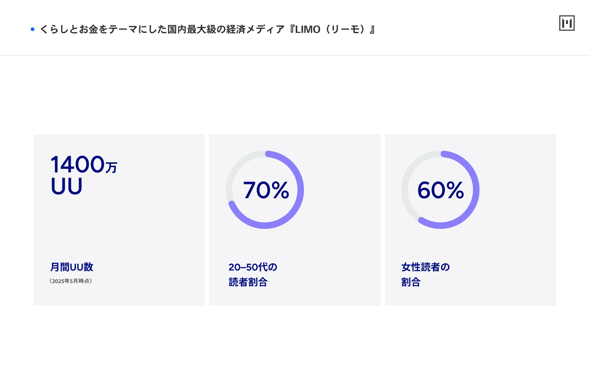Click the 60% figure inside the chart
This screenshot has height=381, width=590.
441,190
